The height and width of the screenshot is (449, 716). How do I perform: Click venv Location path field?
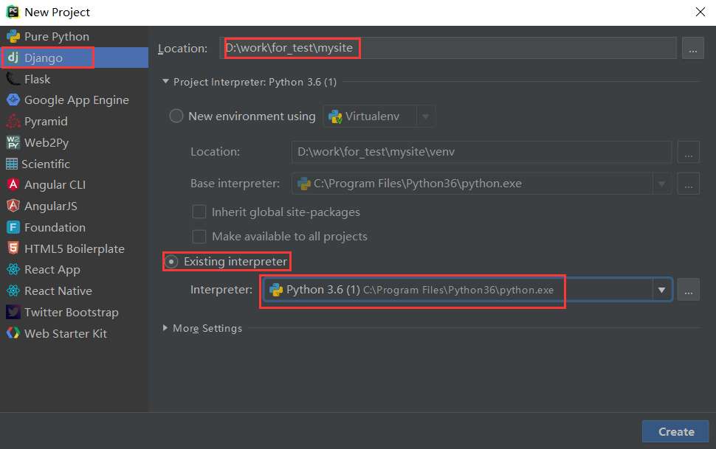(x=481, y=152)
